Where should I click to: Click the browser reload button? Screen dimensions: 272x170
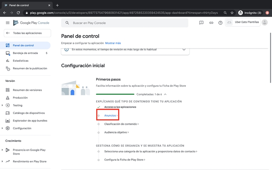pos(18,13)
